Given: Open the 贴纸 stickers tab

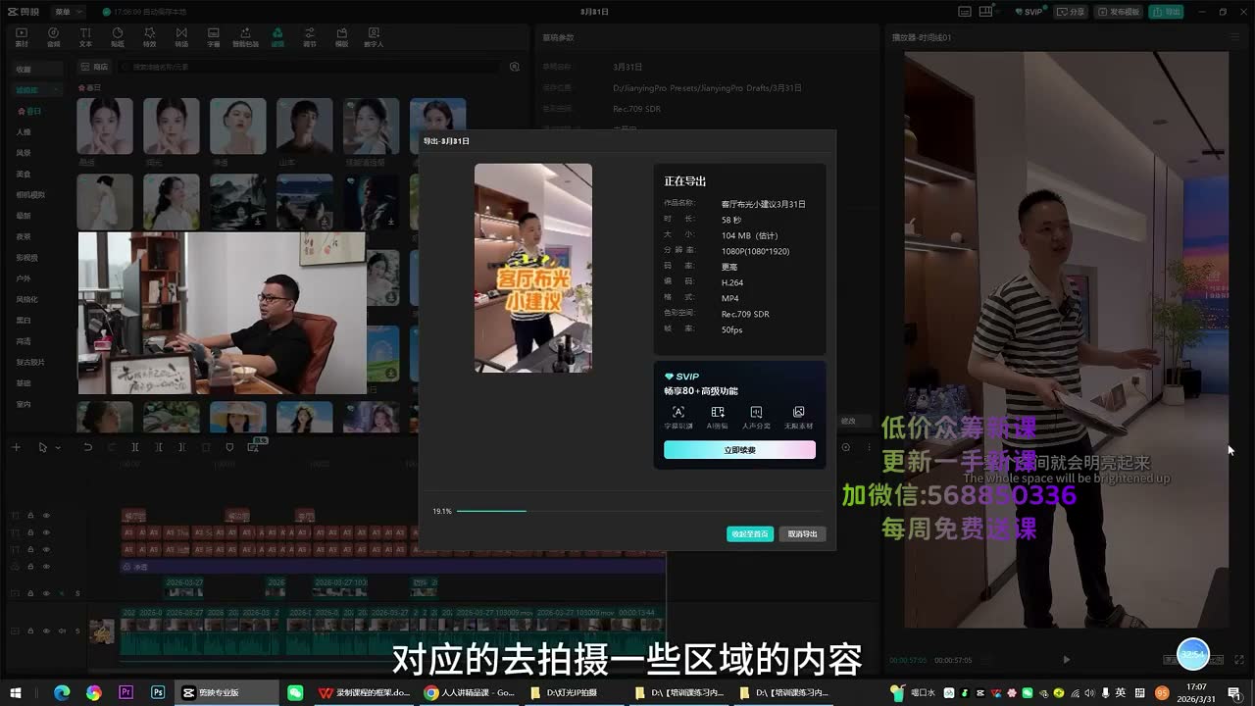Looking at the screenshot, I should (118, 37).
